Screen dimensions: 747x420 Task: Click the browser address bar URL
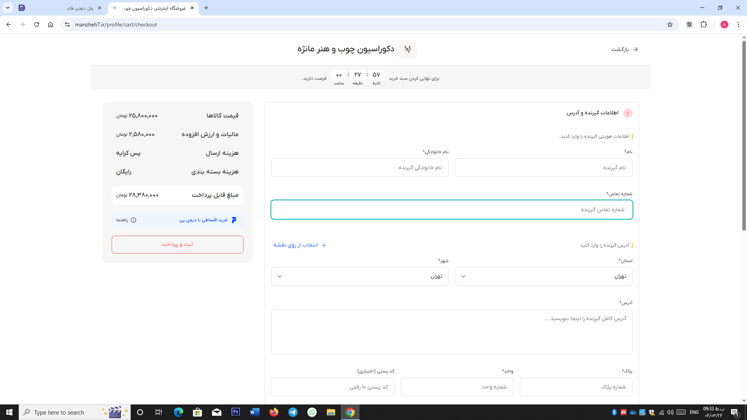(116, 24)
